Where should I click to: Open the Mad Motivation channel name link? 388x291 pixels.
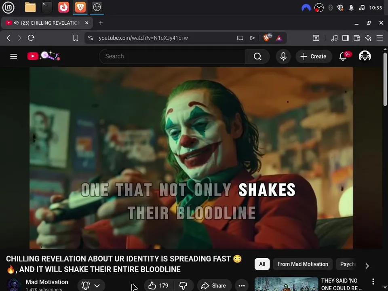47,282
